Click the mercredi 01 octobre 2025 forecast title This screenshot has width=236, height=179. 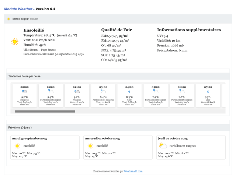pos(103,138)
